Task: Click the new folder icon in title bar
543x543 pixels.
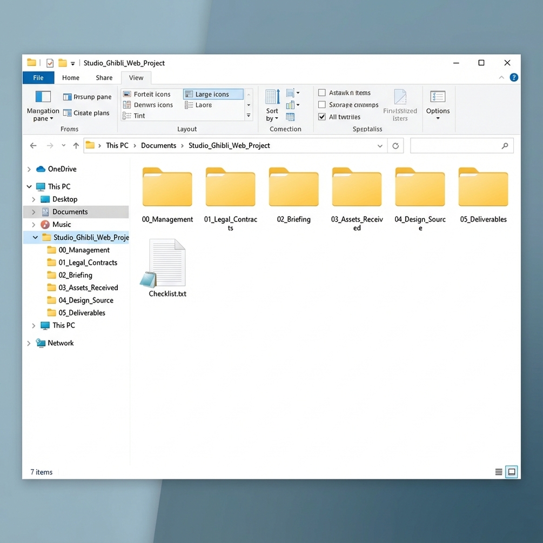Action: click(x=62, y=63)
